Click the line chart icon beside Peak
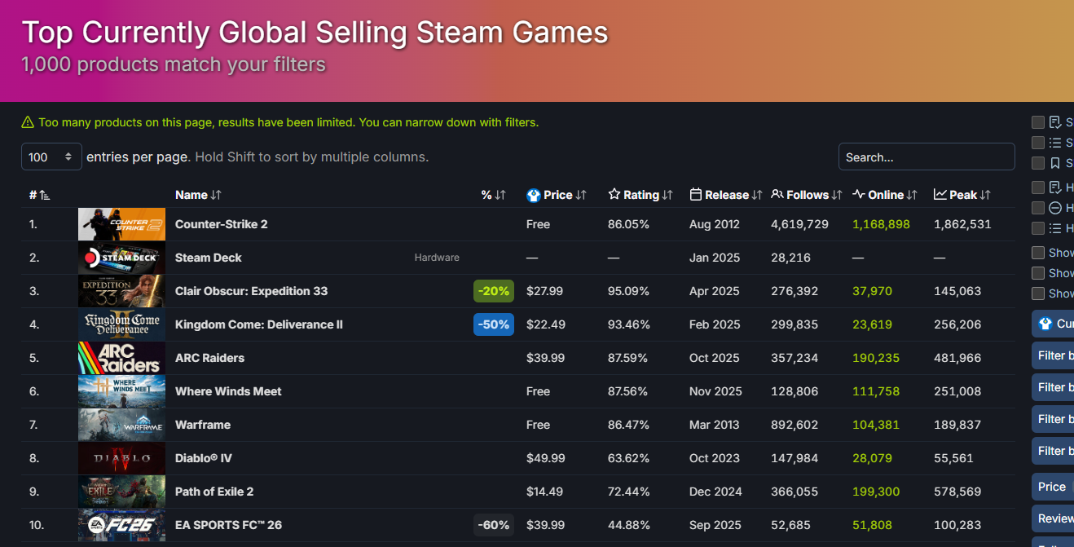 click(x=940, y=195)
